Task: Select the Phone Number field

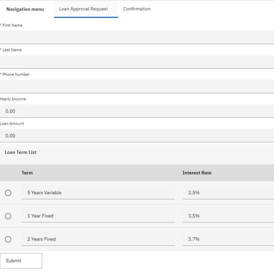Action: [x=137, y=86]
